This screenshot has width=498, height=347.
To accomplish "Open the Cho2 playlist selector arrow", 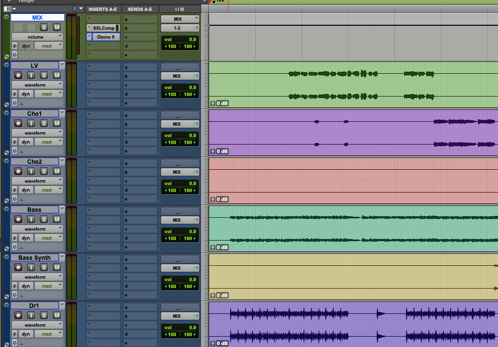I will click(62, 161).
